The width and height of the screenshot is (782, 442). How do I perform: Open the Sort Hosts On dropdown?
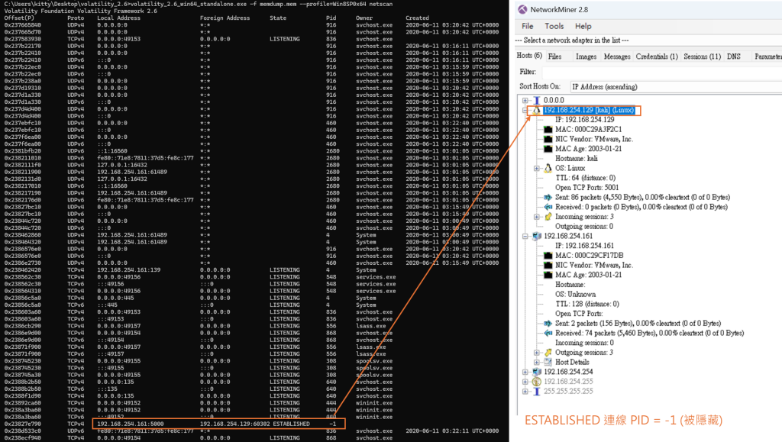(676, 87)
